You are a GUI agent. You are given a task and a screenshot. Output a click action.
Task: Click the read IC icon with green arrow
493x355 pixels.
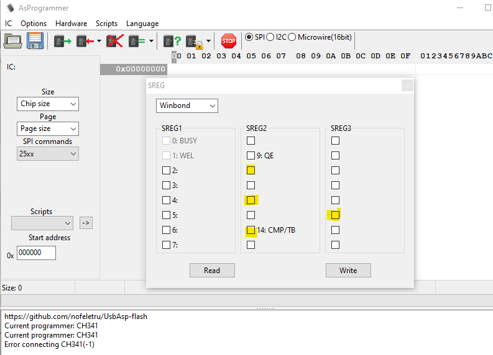pyautogui.click(x=62, y=41)
